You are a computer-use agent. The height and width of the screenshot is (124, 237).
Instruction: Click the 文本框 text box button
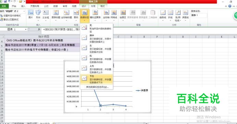pyautogui.click(x=46, y=15)
